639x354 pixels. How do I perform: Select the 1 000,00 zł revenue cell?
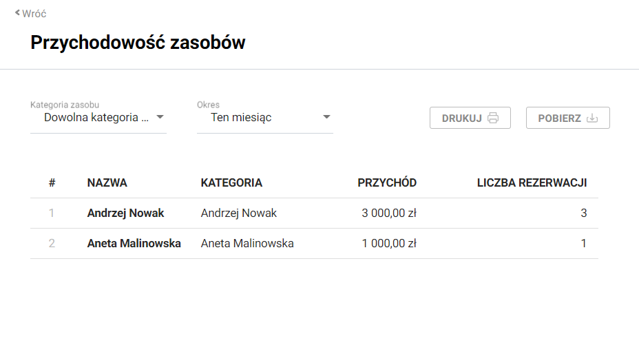point(389,243)
